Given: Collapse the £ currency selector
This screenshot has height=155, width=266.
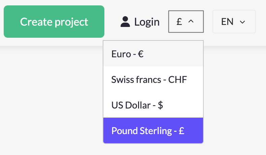Looking at the screenshot, I should click(186, 22).
